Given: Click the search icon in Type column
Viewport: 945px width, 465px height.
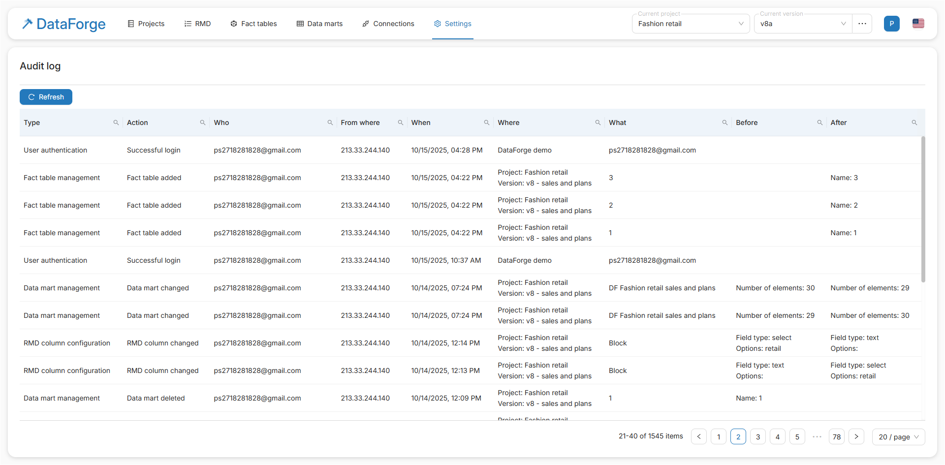Looking at the screenshot, I should (116, 123).
